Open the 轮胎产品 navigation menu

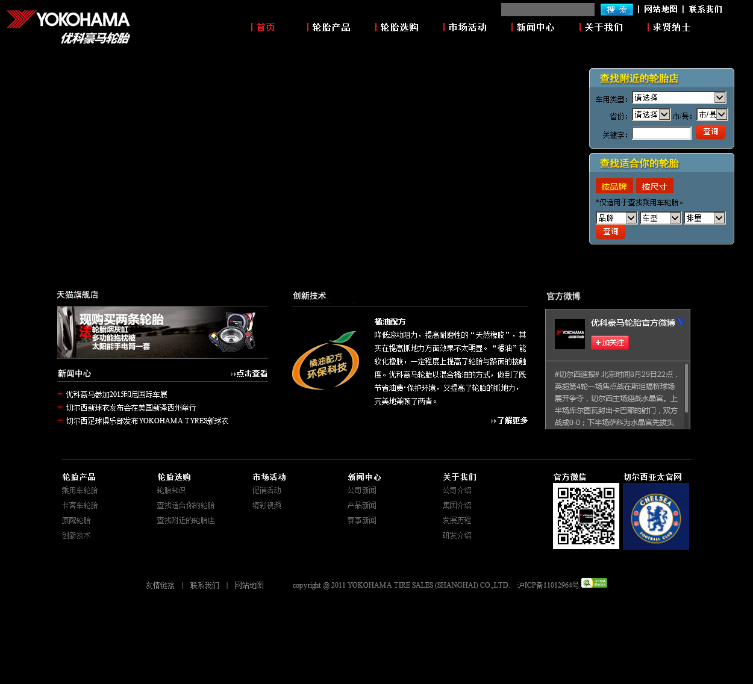(331, 27)
